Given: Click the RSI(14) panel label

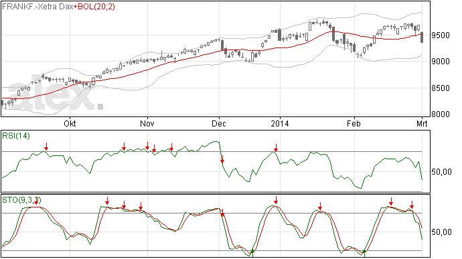Looking at the screenshot, I should (16, 136).
